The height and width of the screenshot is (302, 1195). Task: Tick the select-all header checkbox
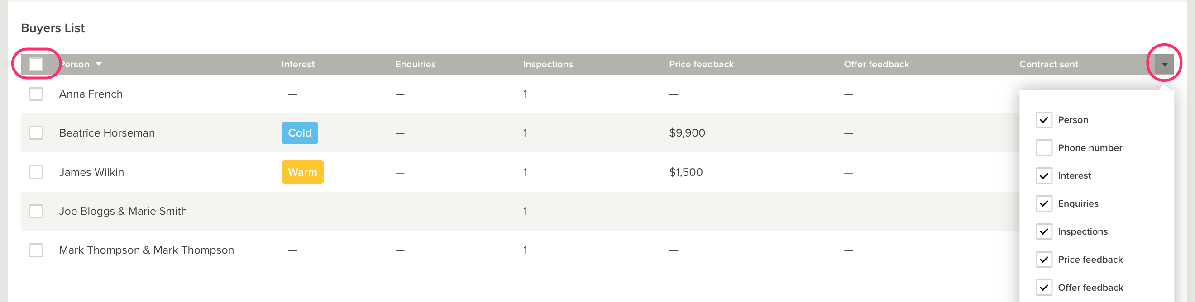(x=36, y=64)
